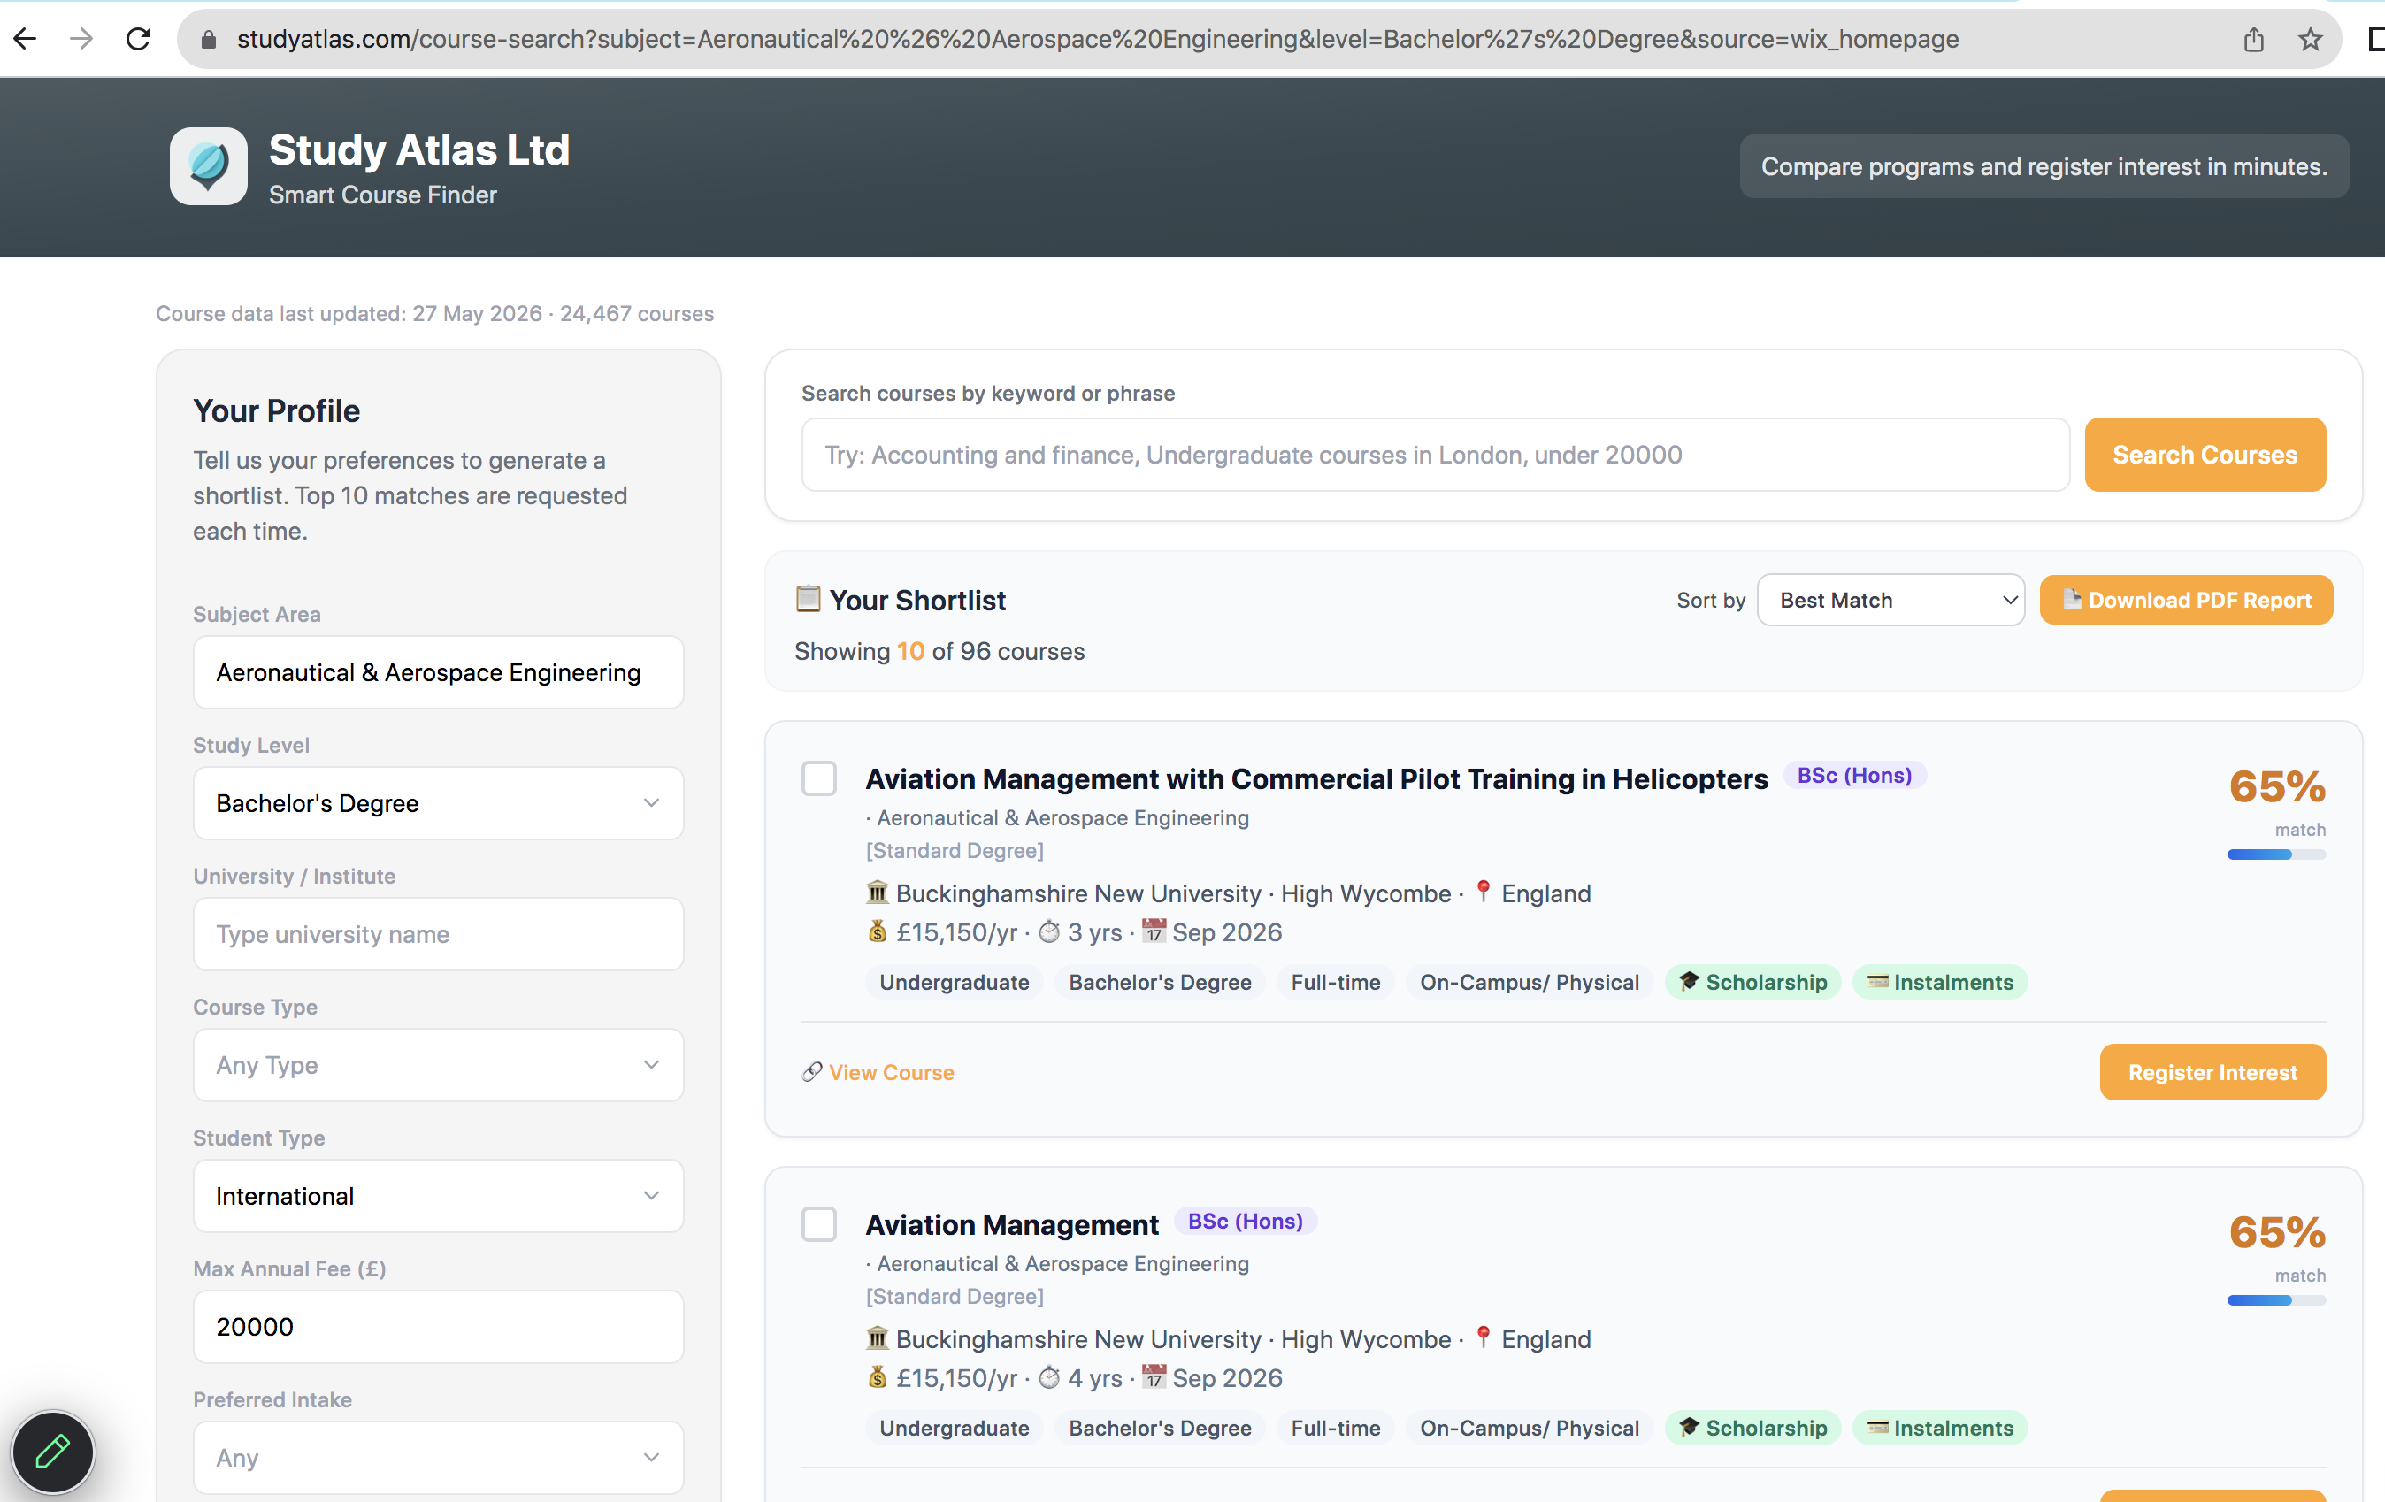The height and width of the screenshot is (1502, 2385).
Task: Click the match progress bar on Aviation Management card
Action: [x=2276, y=1300]
